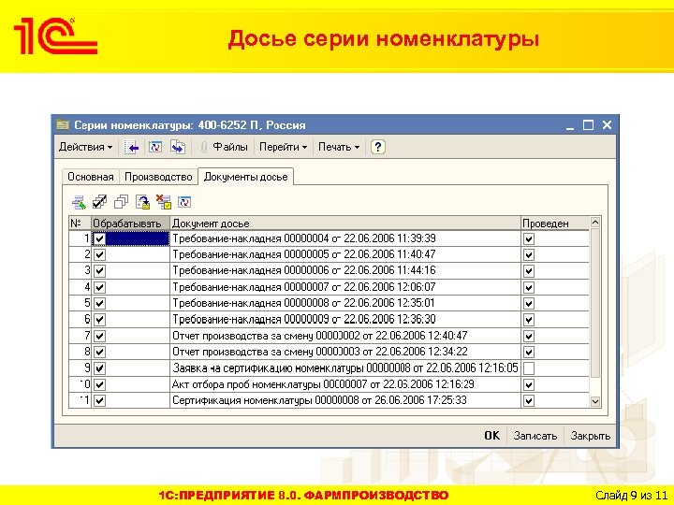
Task: Click the copy-transfer icon with blue arrow
Action: pyautogui.click(x=178, y=148)
